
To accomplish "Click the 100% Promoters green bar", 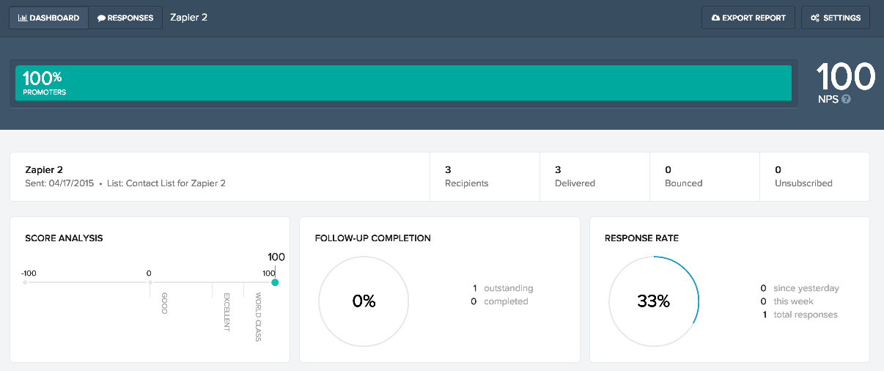I will pos(403,83).
